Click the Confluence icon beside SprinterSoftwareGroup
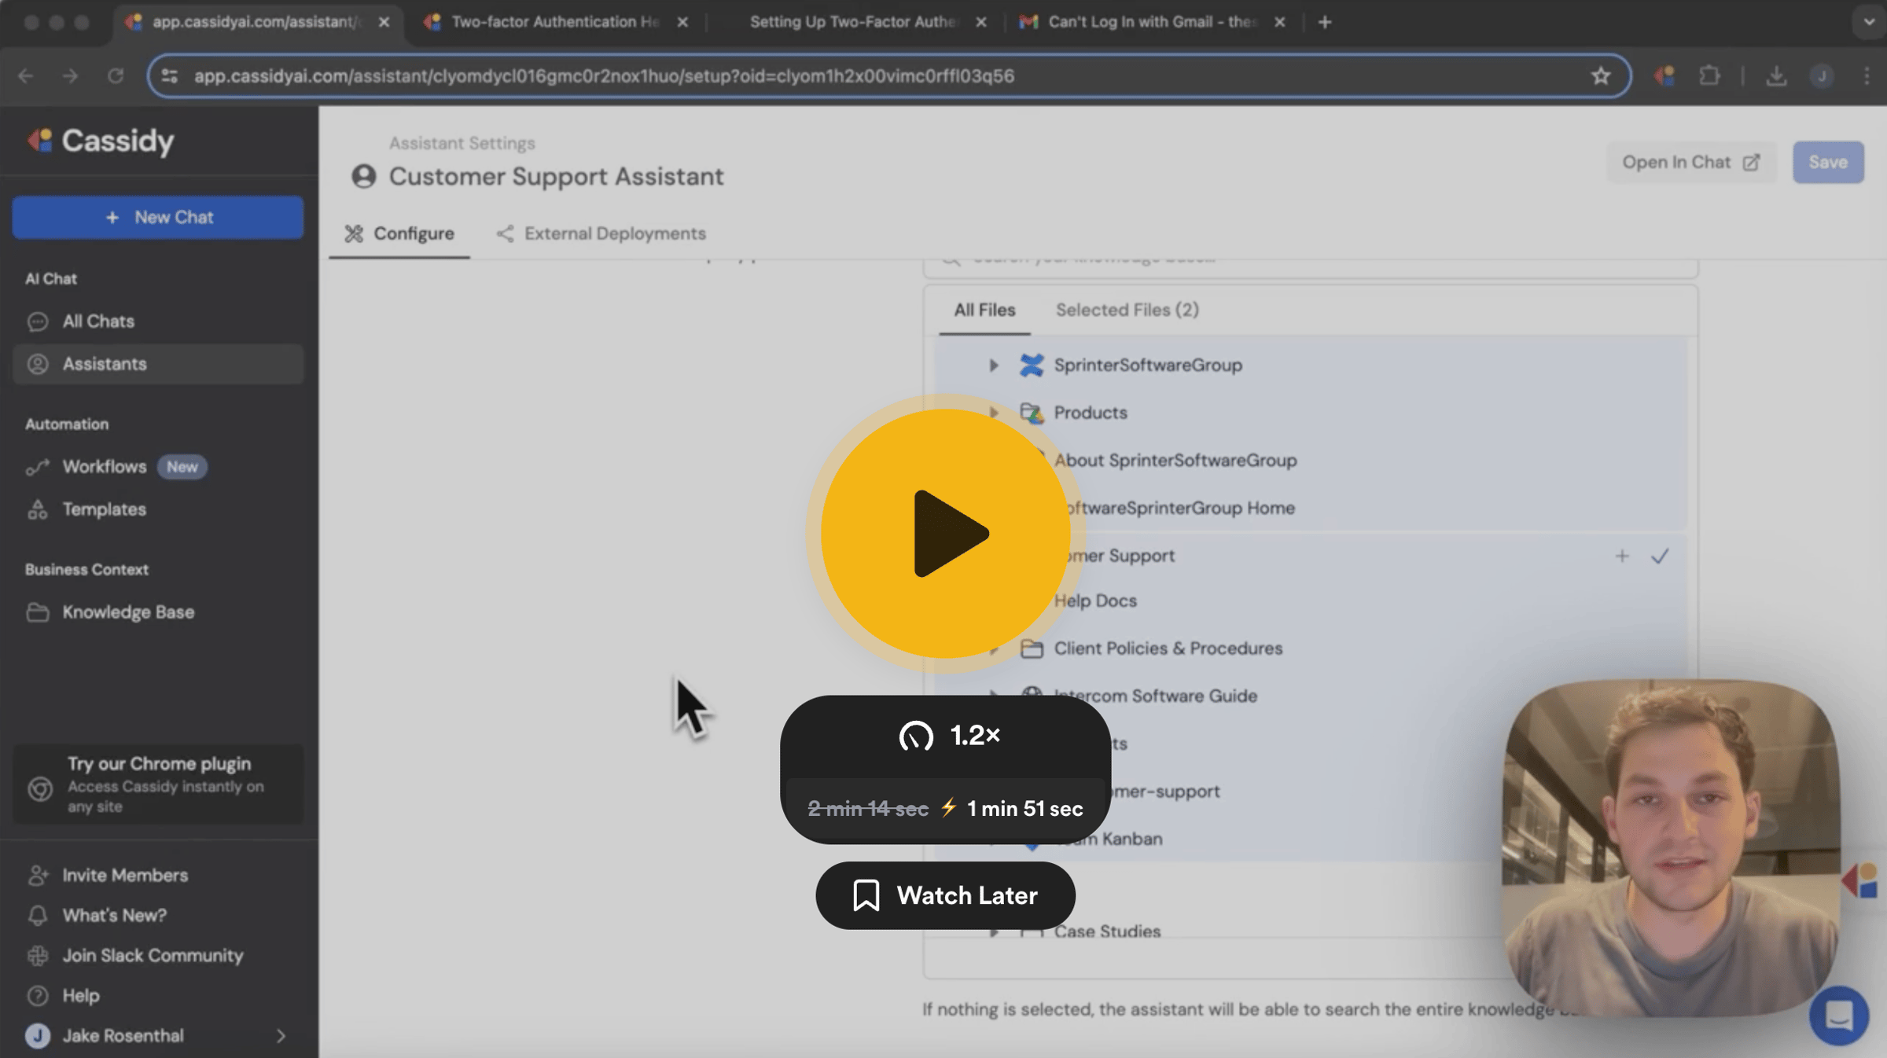1887x1058 pixels. click(1032, 365)
